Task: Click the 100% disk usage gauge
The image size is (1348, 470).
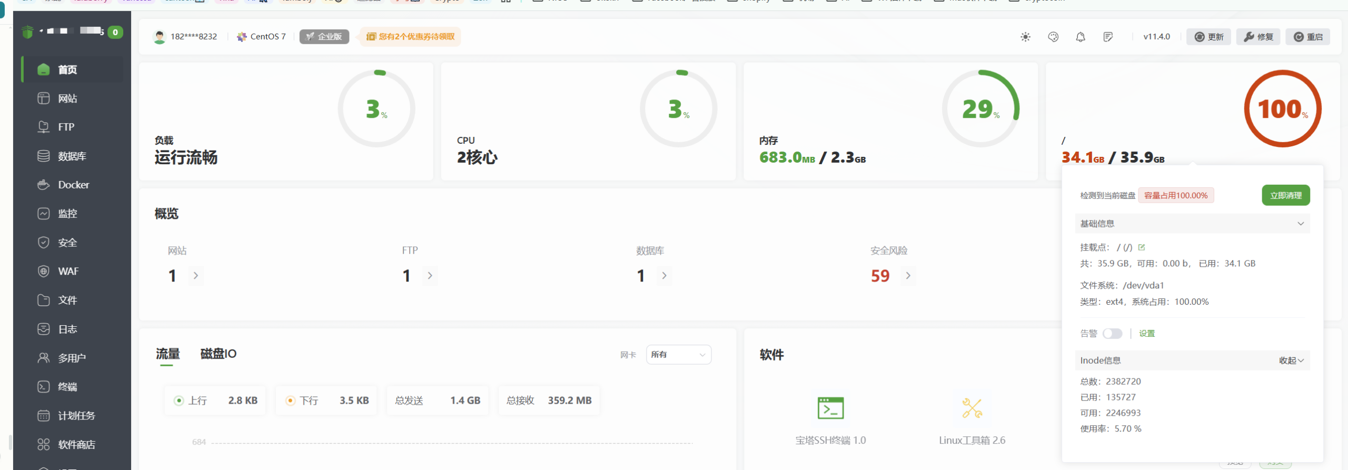Action: (x=1282, y=109)
